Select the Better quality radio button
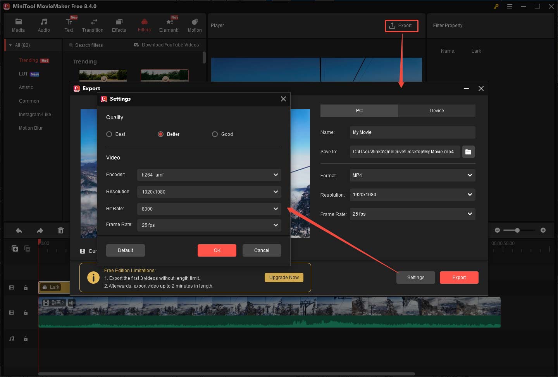Viewport: 558px width, 377px height. coord(160,134)
